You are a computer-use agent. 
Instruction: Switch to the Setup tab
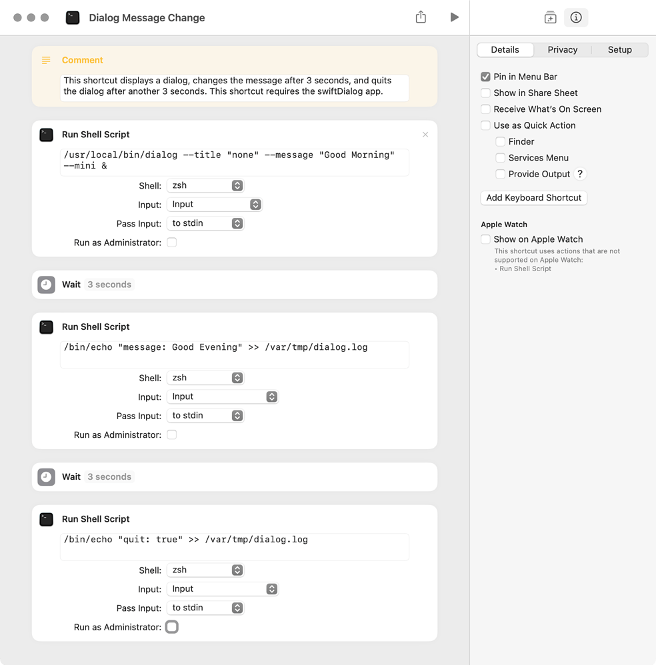coord(619,50)
